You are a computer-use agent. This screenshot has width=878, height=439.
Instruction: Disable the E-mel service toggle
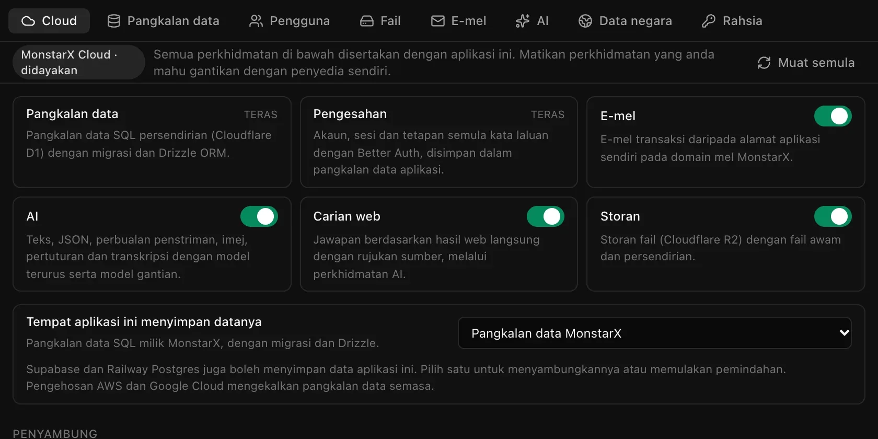click(833, 116)
